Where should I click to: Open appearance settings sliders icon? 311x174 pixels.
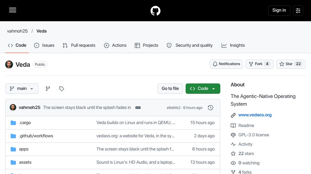click(x=298, y=10)
